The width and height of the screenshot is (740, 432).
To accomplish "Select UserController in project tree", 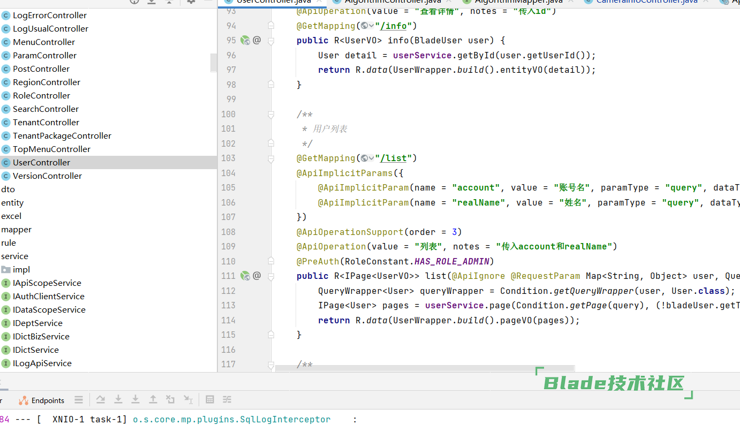I will tap(41, 163).
